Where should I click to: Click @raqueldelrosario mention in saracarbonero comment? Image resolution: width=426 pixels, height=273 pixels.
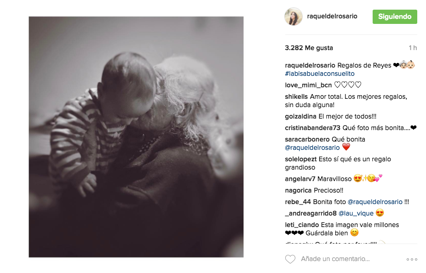coord(312,148)
